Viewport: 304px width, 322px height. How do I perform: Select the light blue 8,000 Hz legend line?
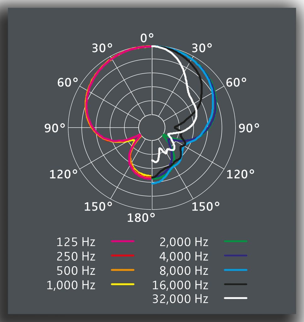[x=236, y=270]
